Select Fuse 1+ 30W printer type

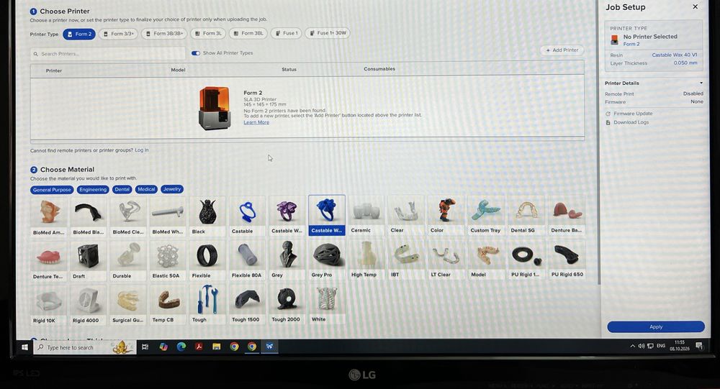pos(328,33)
